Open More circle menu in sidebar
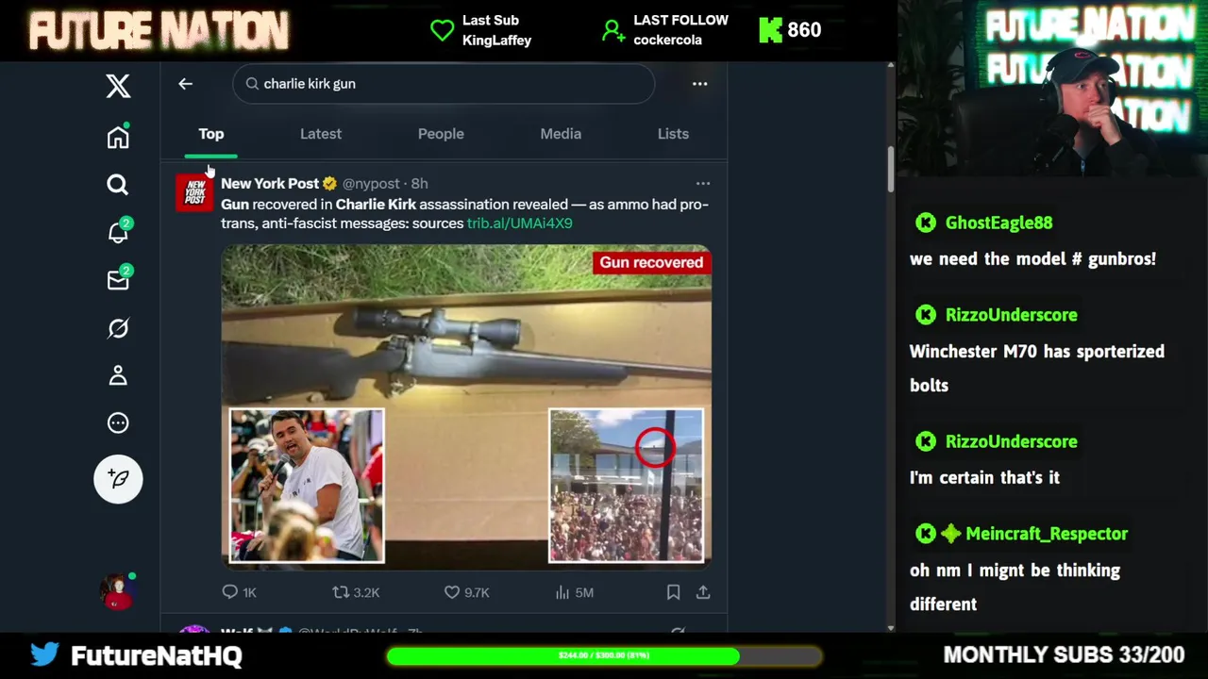 coord(118,423)
